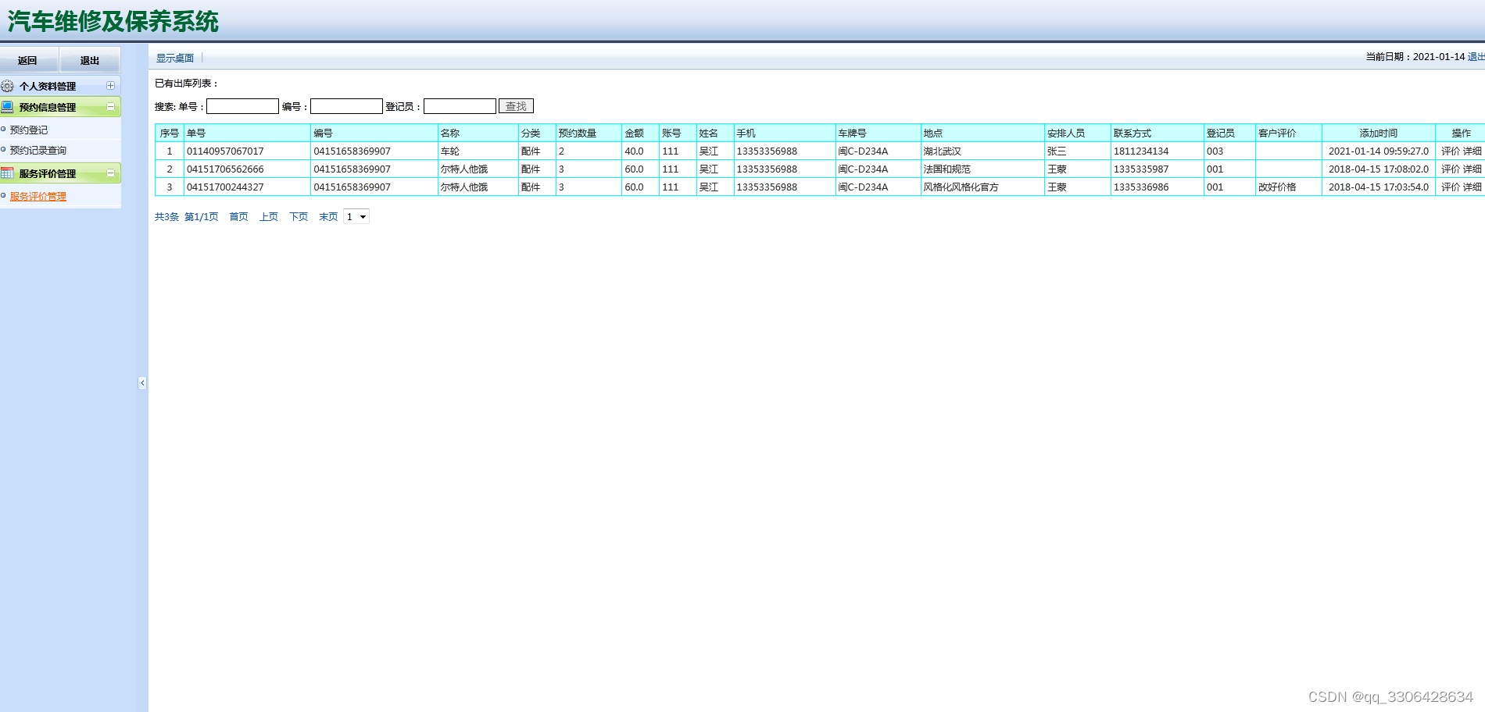Screen dimensions: 1485x712
Task: Open the 预约登记 menu item
Action: (29, 130)
